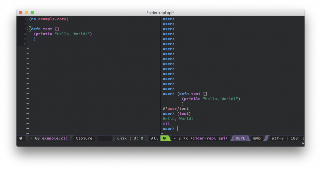Click the utf-8 encoding indicator
Image resolution: width=321 pixels, height=170 pixels.
click(277, 138)
